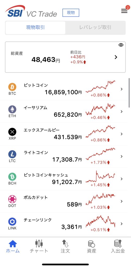Tap the Bitcoin BTC coin icon
The image size is (131, 268).
click(x=12, y=87)
